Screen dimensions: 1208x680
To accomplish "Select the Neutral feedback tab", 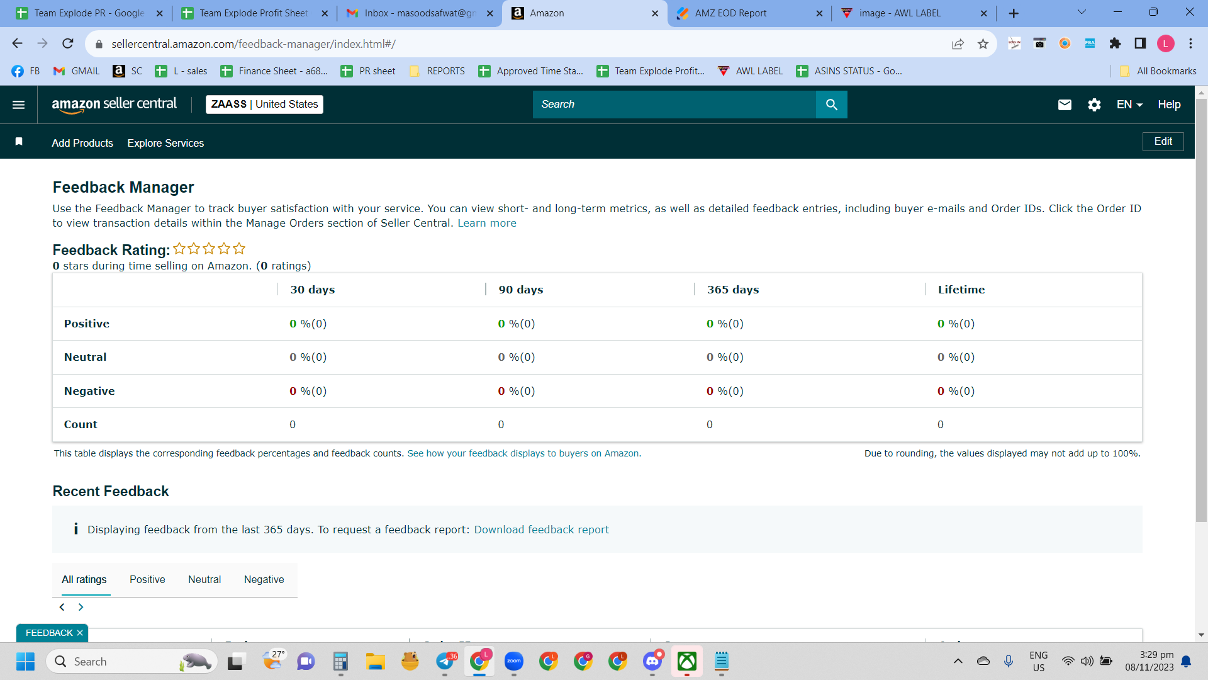I will pos(204,579).
